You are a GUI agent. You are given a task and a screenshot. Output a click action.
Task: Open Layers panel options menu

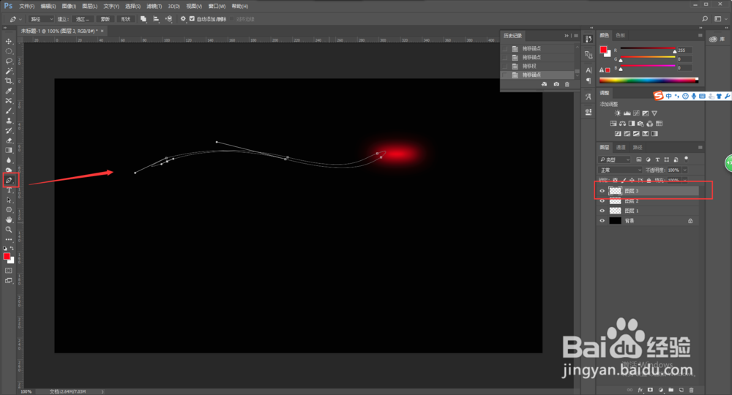click(x=700, y=147)
